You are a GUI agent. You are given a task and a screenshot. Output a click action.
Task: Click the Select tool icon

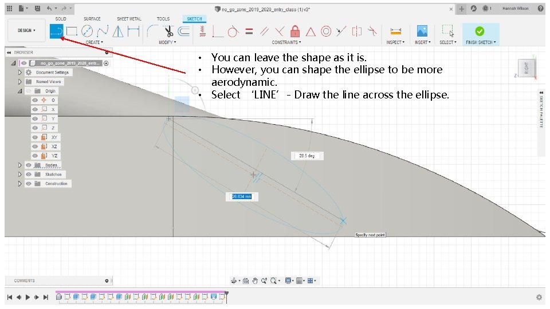(x=447, y=31)
